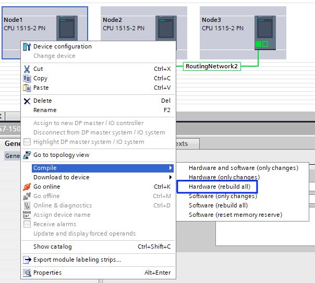Click the Copy icon in context menu
315x283 pixels.
pyautogui.click(x=27, y=78)
